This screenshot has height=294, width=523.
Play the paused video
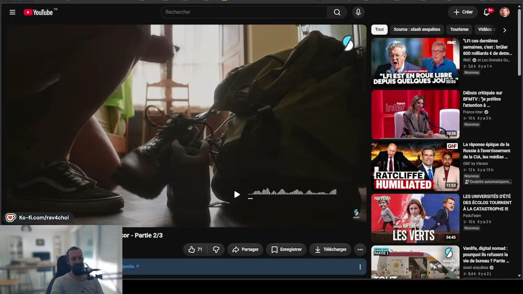coord(237,195)
